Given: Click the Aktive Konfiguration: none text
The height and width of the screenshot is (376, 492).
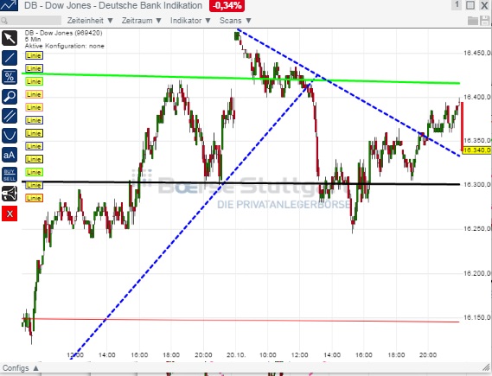Looking at the screenshot, I should pos(64,46).
